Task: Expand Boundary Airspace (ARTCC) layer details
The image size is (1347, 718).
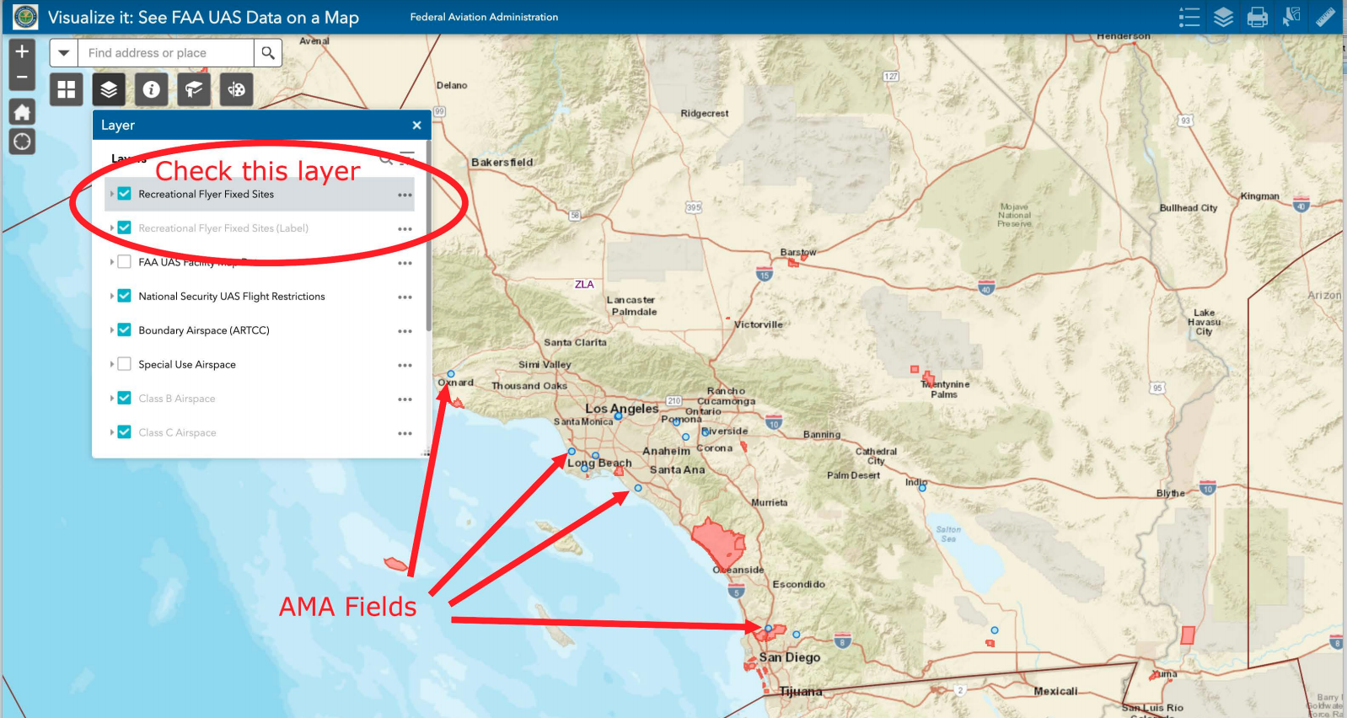Action: (111, 330)
